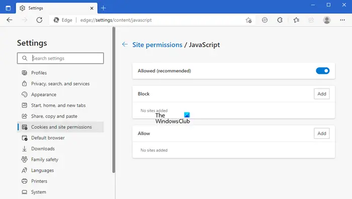This screenshot has width=352, height=199.
Task: Maximize the Edge window
Action: tap(328, 5)
